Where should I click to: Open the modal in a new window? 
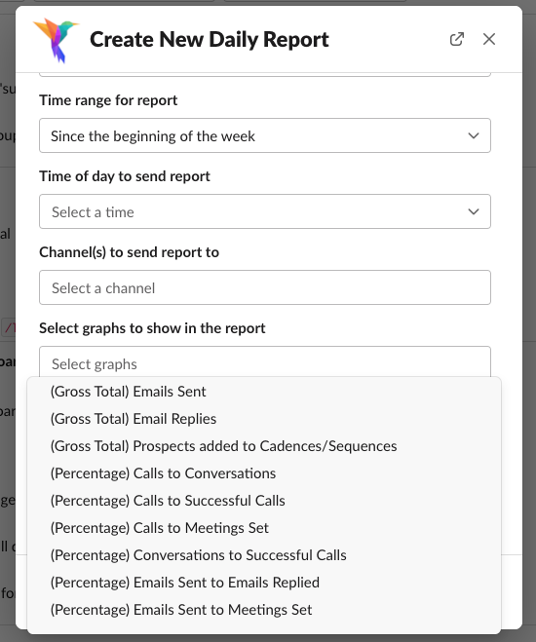pyautogui.click(x=456, y=39)
